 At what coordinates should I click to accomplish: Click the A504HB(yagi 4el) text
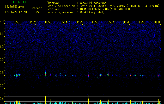92,12
